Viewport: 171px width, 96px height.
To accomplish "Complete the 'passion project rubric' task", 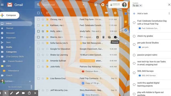I will 134,55.
